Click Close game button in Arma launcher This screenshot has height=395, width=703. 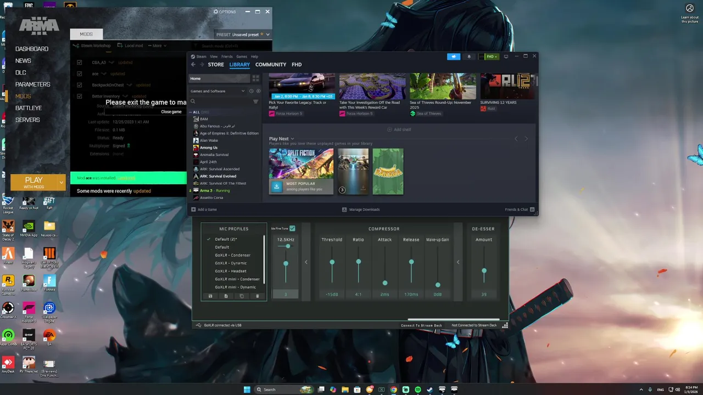171,112
